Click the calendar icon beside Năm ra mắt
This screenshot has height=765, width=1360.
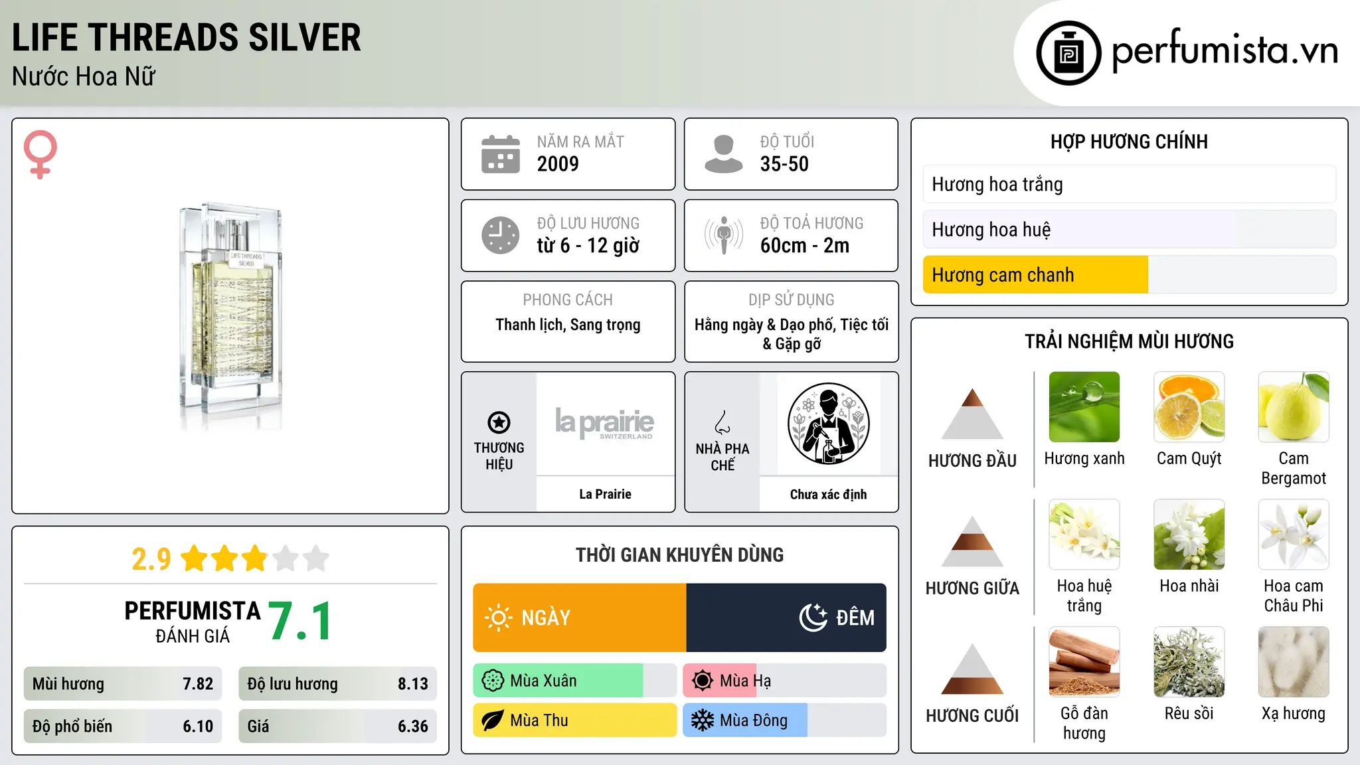click(x=501, y=154)
